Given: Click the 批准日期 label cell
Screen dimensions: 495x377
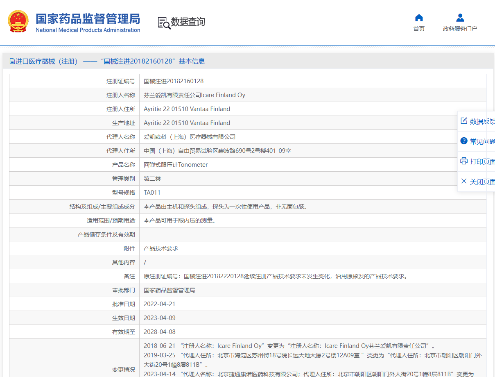Looking at the screenshot, I should (75, 304).
